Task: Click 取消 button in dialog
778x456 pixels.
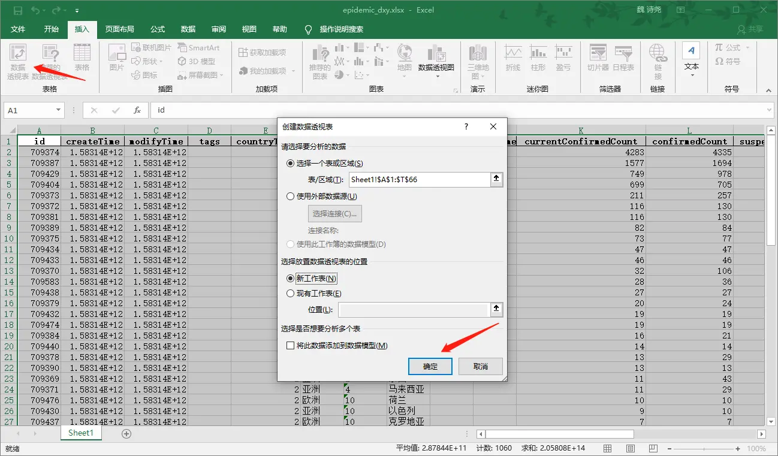Action: point(480,366)
